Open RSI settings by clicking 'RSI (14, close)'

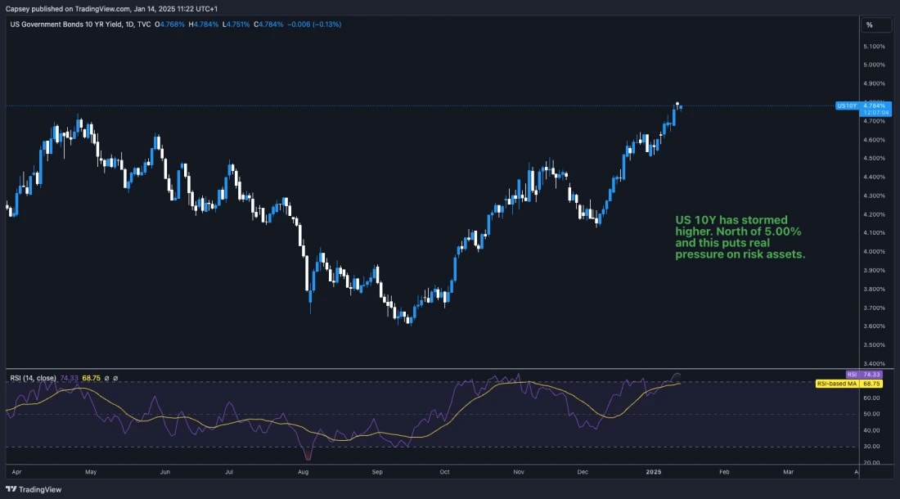coord(33,377)
